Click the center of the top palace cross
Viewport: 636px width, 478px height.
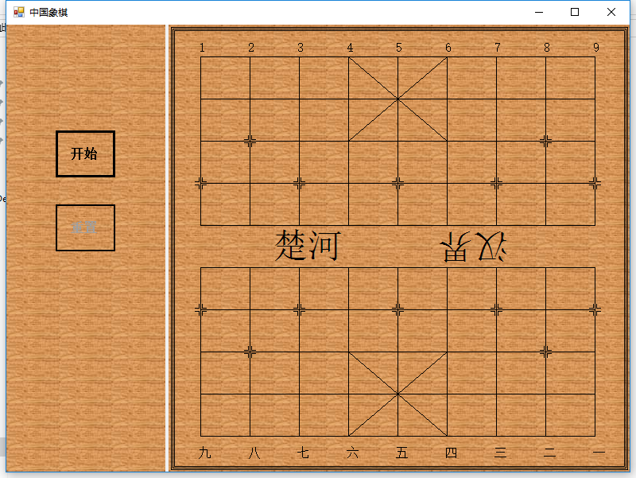tap(398, 99)
